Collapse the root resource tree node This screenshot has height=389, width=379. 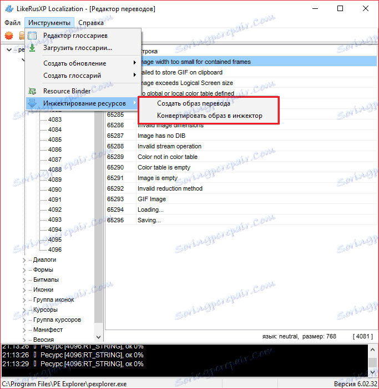click(x=9, y=49)
